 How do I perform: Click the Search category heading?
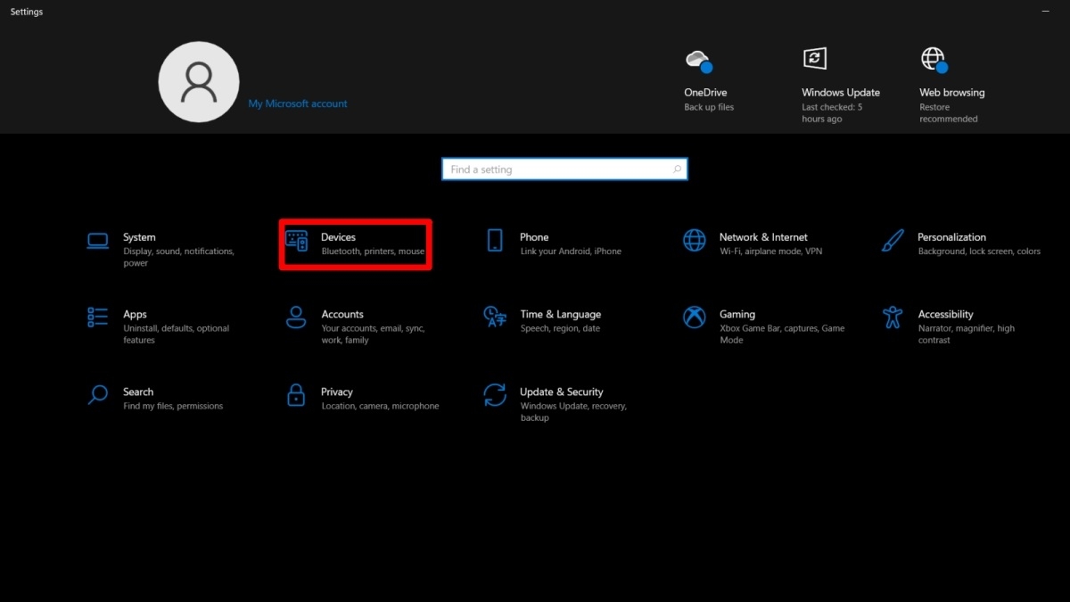coord(138,392)
